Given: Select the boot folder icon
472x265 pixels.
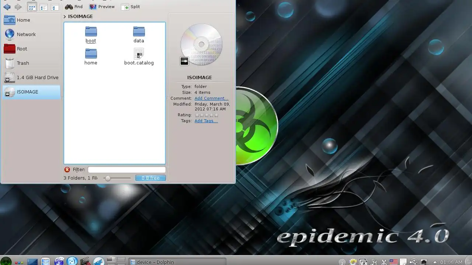Looking at the screenshot, I should coord(91,31).
